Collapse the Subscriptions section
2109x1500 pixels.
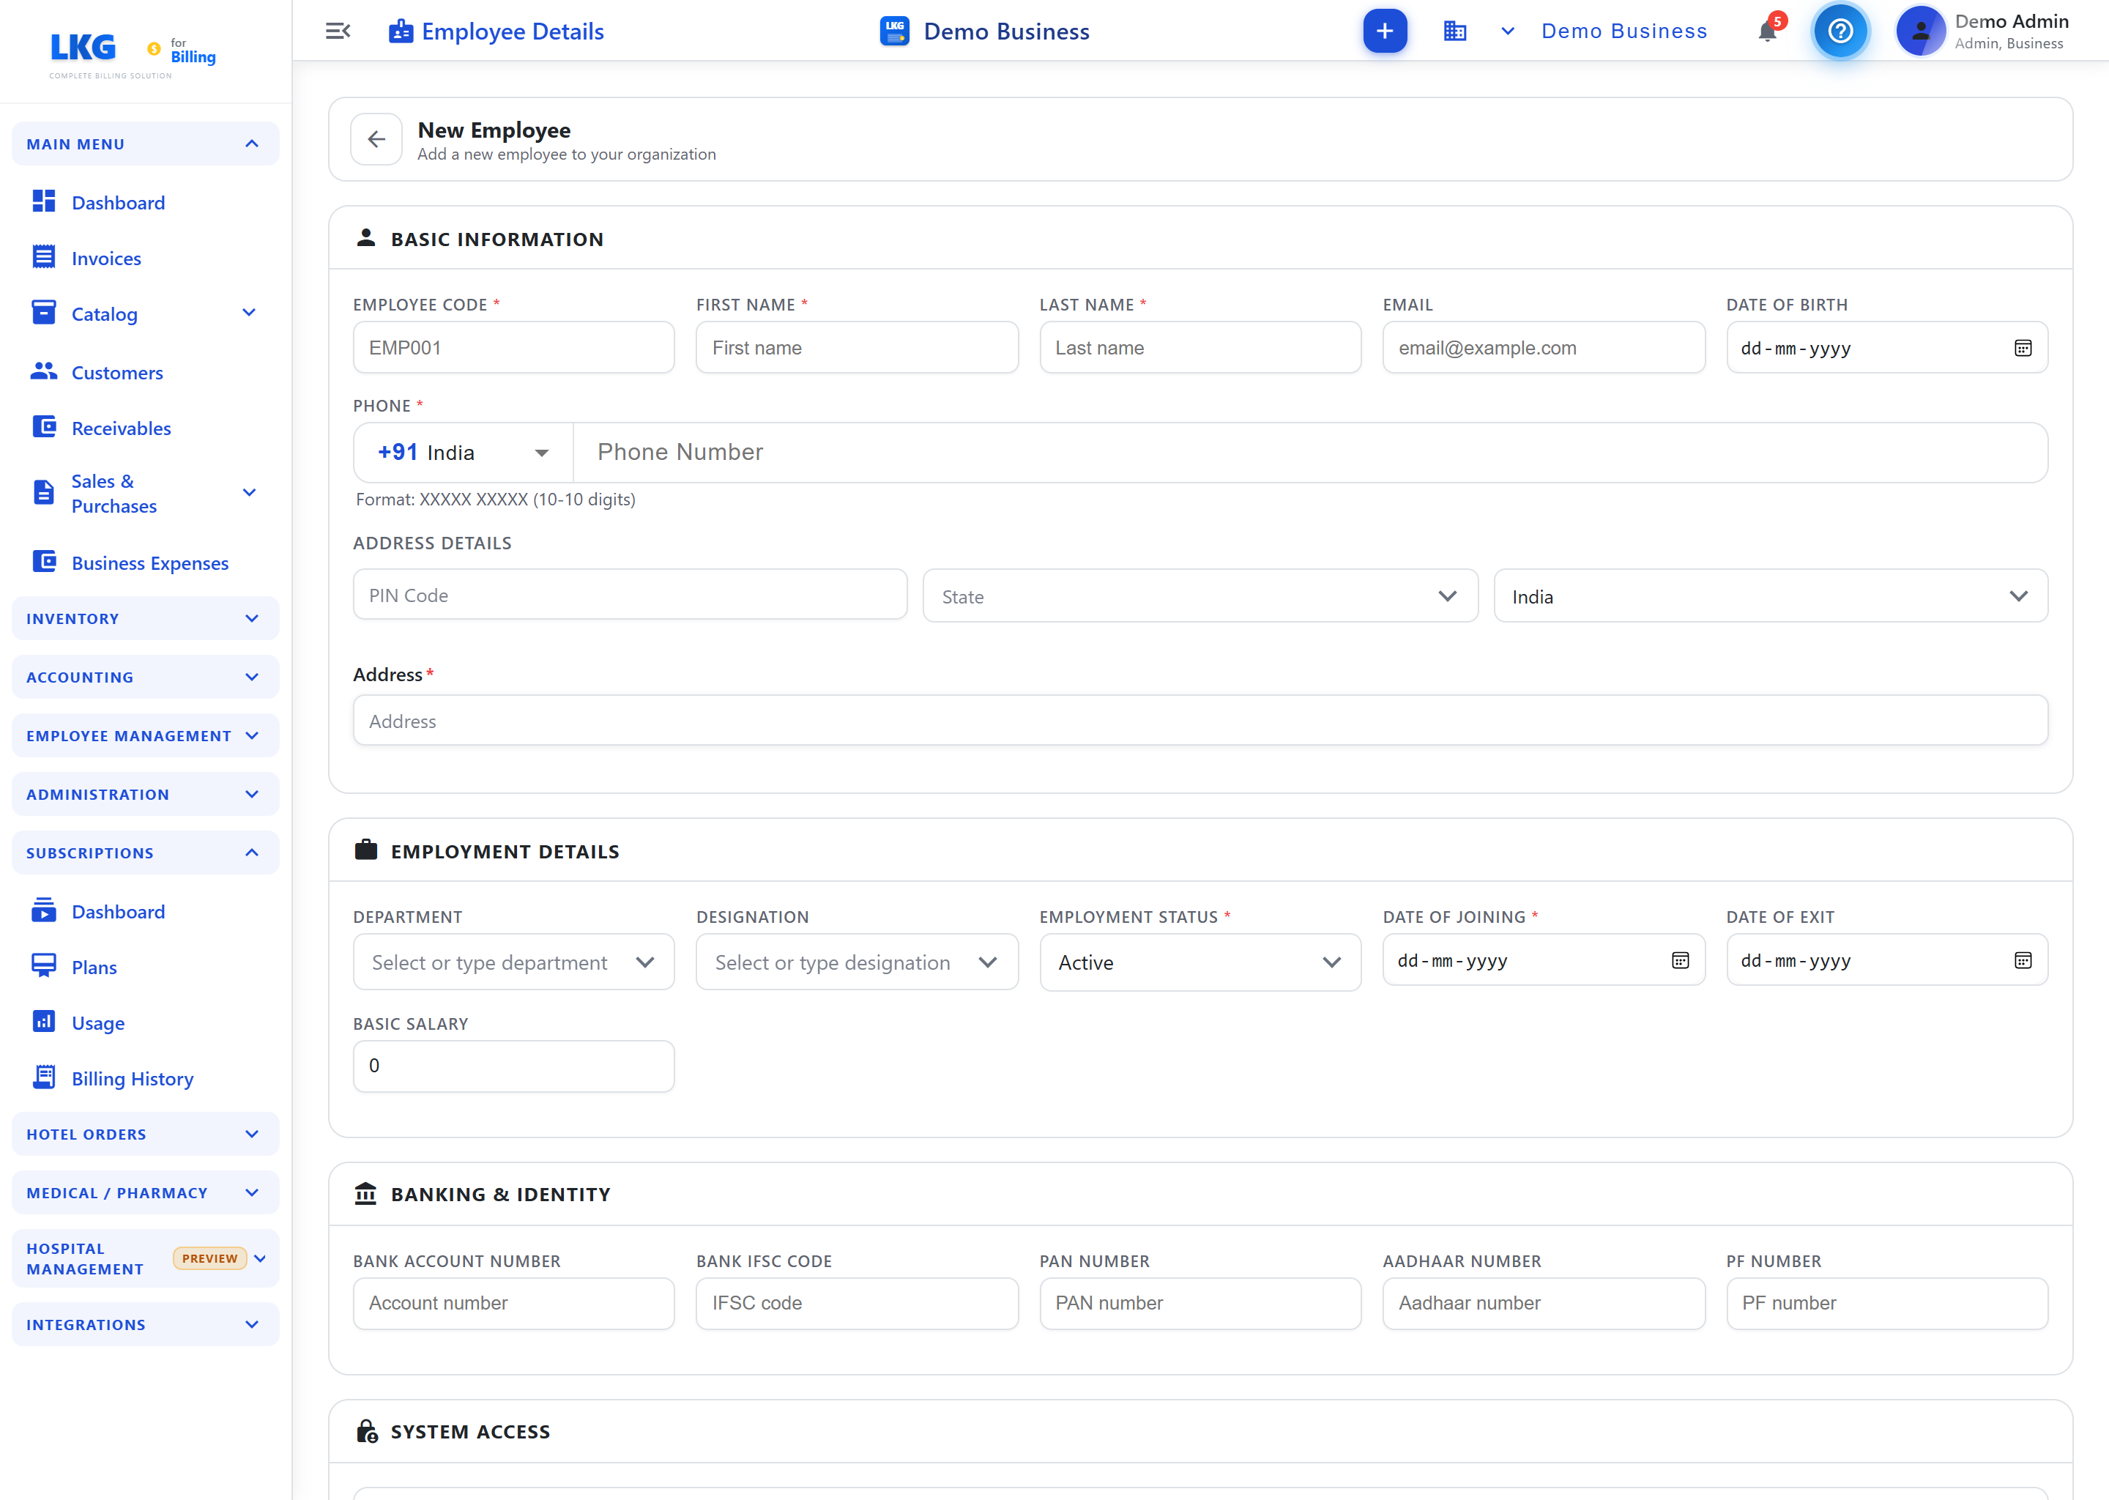[x=145, y=853]
